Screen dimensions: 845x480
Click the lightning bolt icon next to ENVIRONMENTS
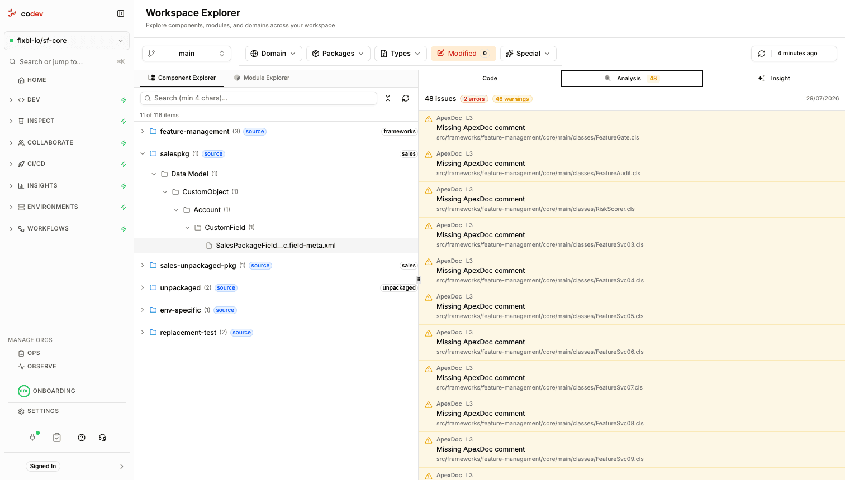pos(124,207)
